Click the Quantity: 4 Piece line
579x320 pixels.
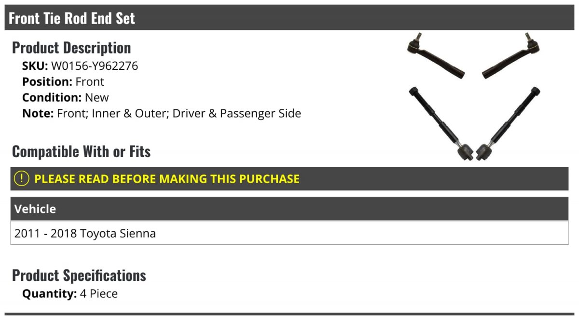[70, 293]
